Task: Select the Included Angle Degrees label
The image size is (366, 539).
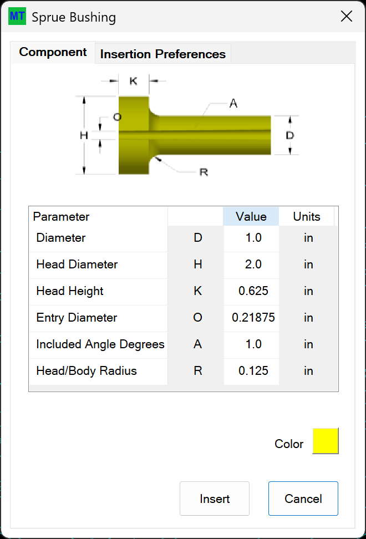Action: (x=98, y=344)
